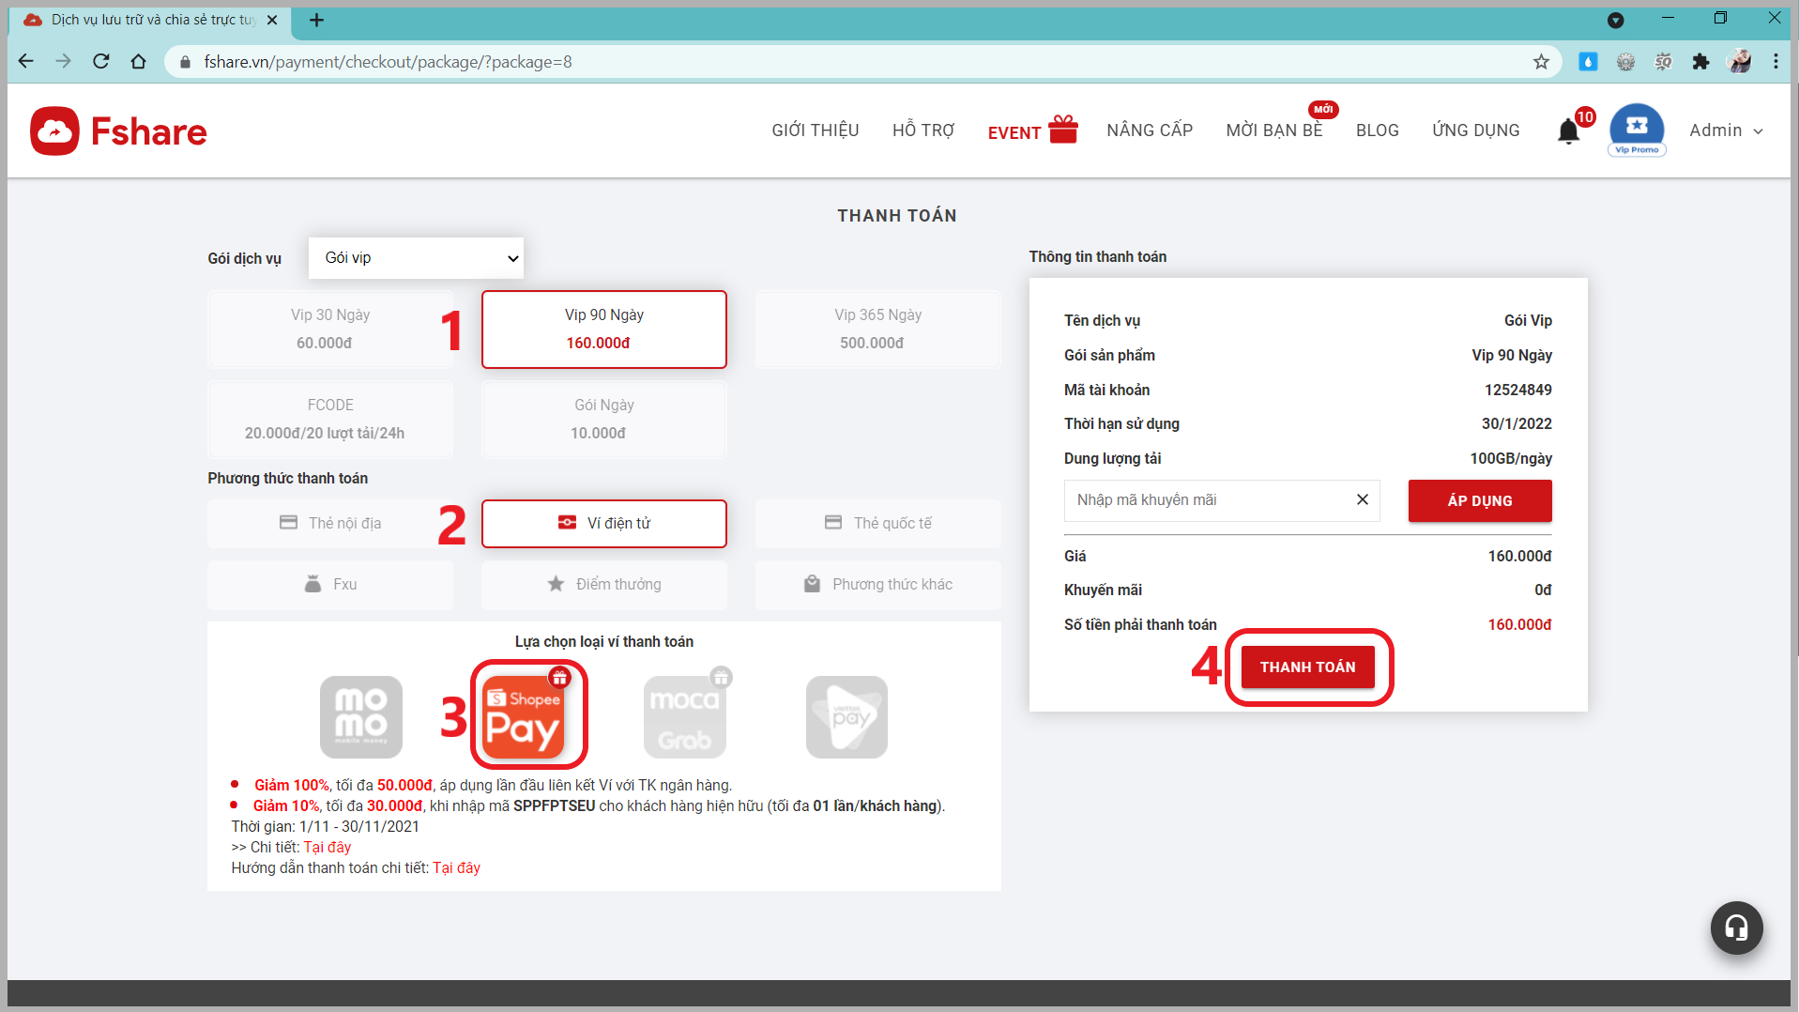
Task: Bookmark this page with the star icon
Action: point(1540,62)
